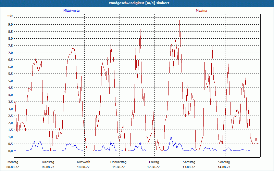Click the 6,5 y-axis value

(11, 60)
